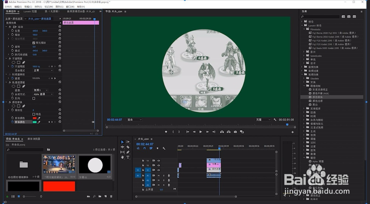Click Mark Out brace button
Screen dimensions: 370x204
[179, 132]
